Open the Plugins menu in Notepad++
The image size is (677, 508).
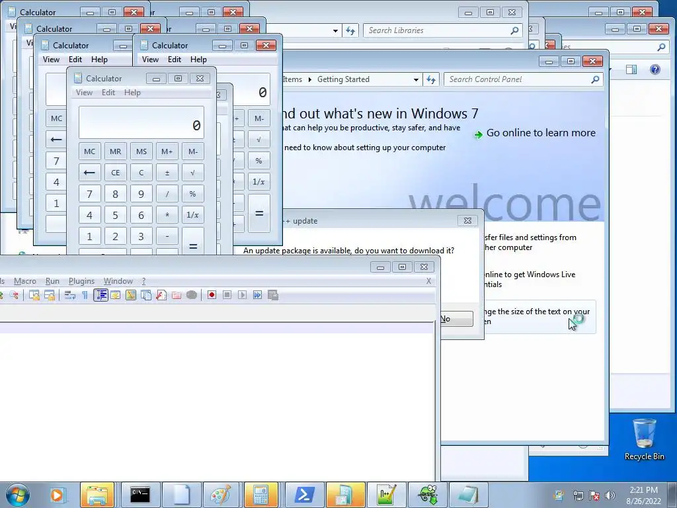81,280
